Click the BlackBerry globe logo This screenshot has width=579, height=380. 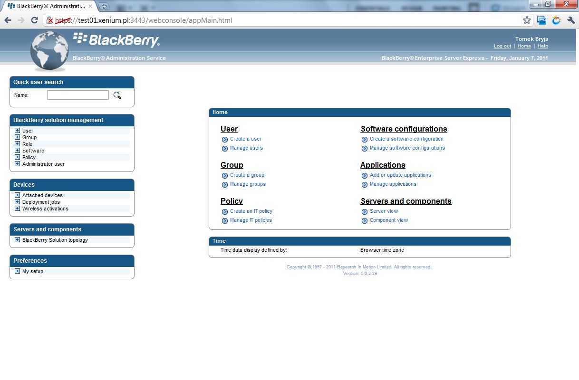coord(49,51)
